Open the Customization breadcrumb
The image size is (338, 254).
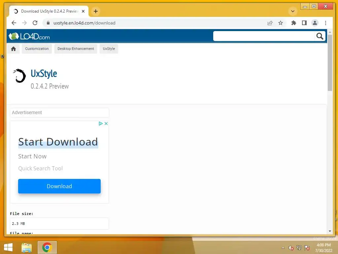(x=37, y=49)
